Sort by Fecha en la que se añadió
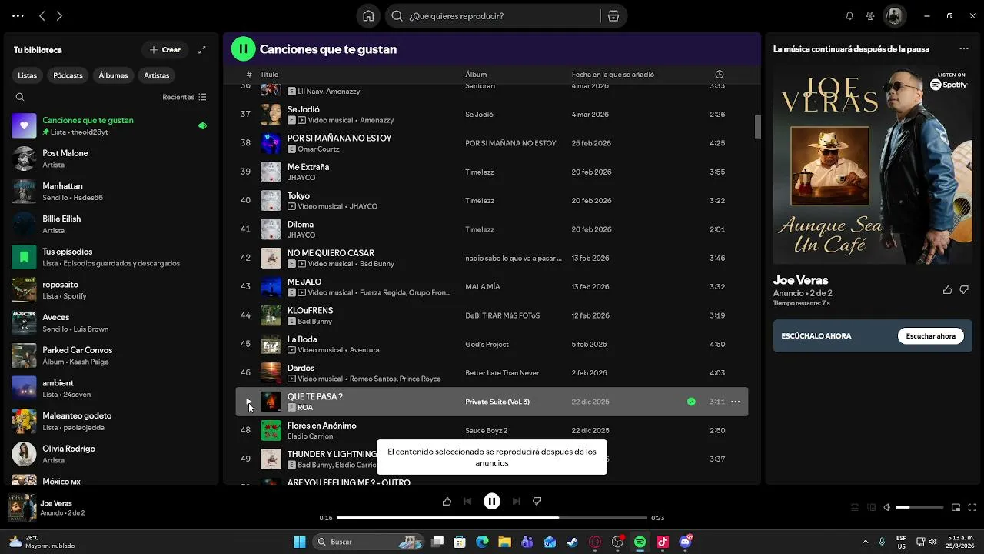This screenshot has height=554, width=984. (613, 75)
